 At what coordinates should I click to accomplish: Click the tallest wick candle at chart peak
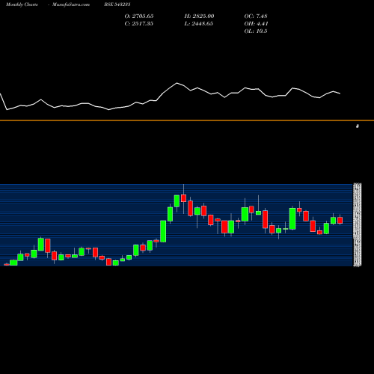tap(184, 198)
